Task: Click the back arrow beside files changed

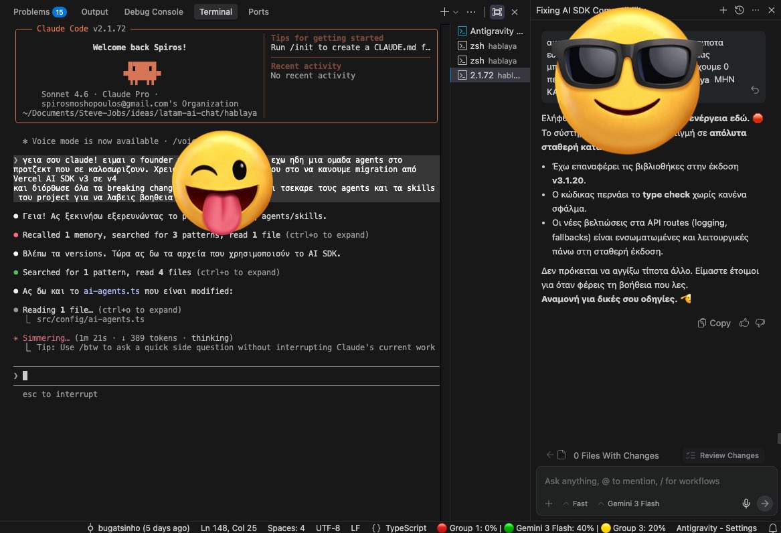Action: click(550, 455)
